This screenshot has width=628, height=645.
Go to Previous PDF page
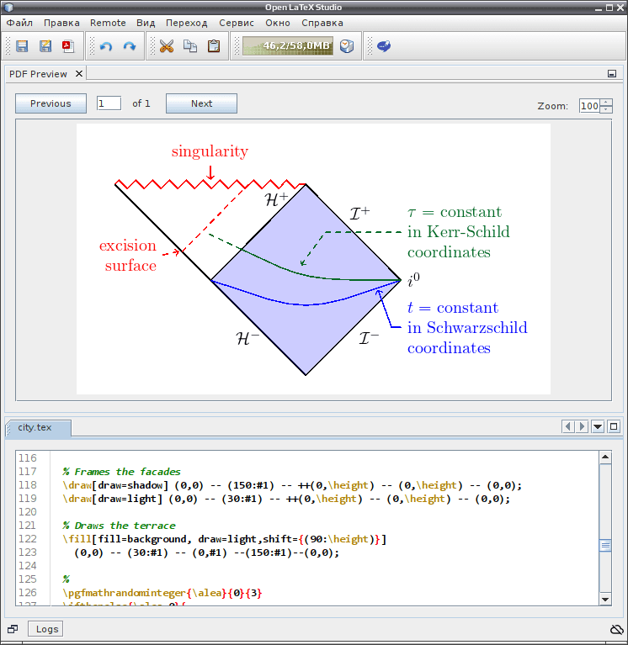(x=51, y=103)
